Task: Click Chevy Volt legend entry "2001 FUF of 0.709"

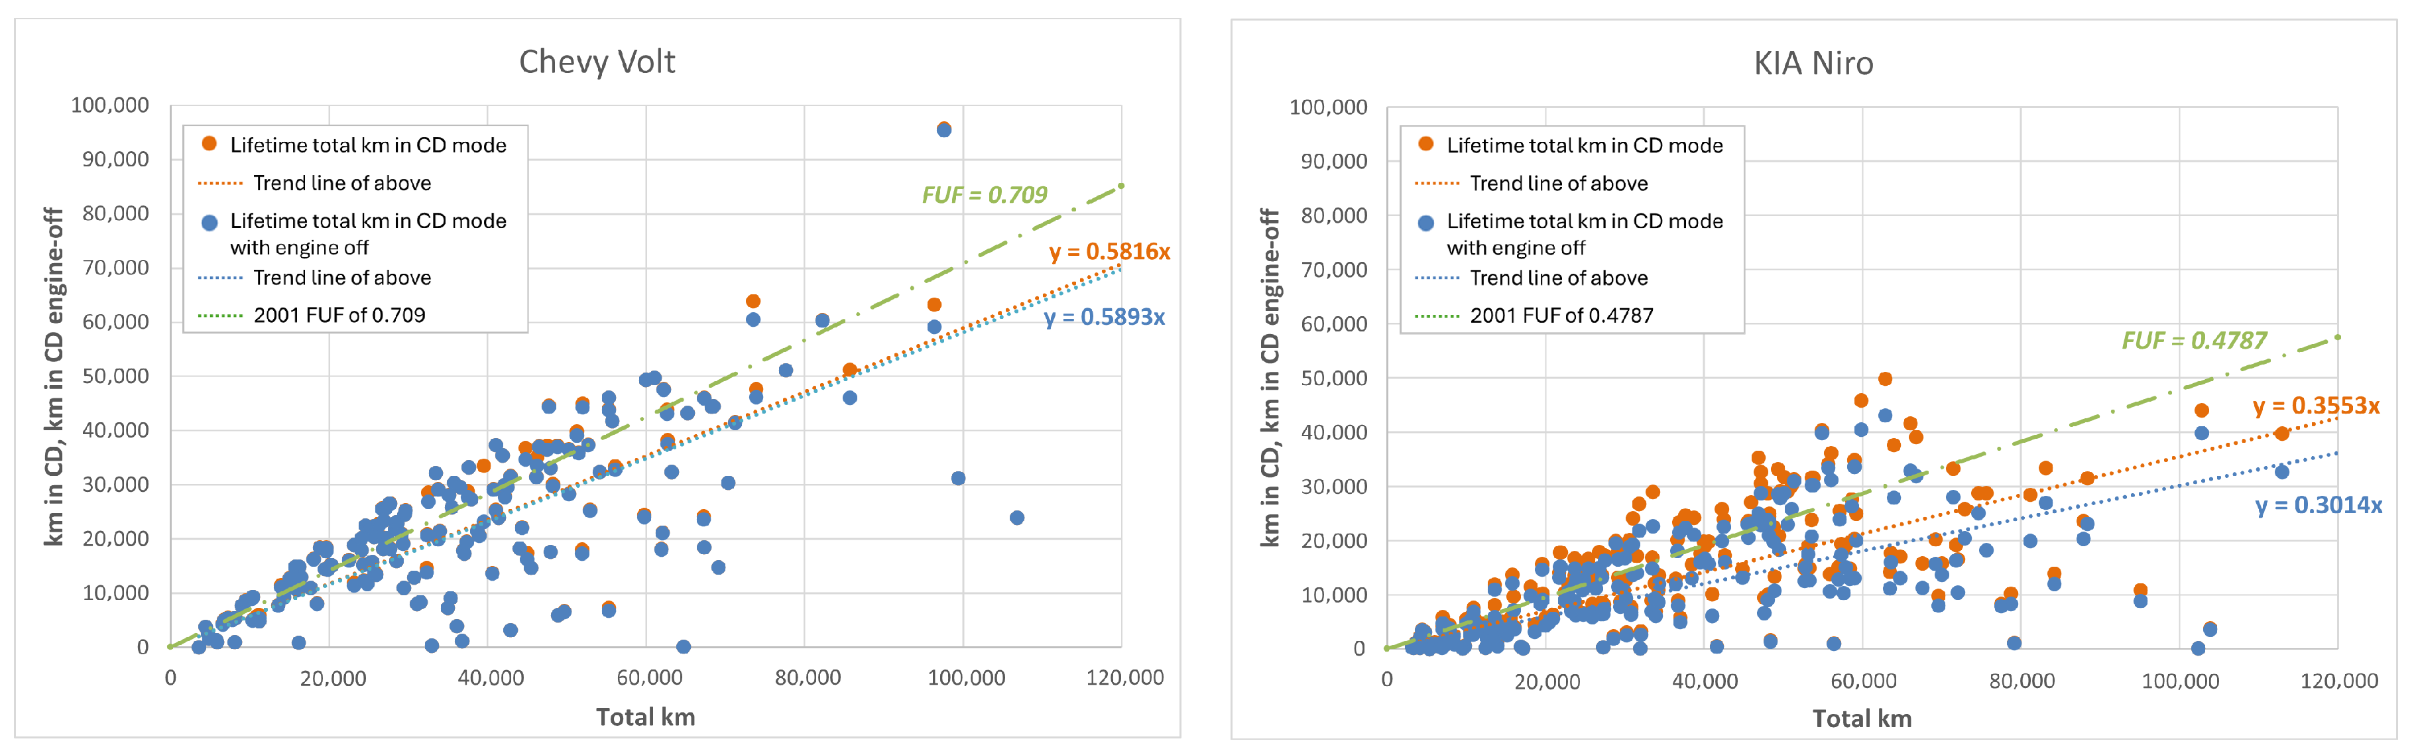Action: click(339, 315)
